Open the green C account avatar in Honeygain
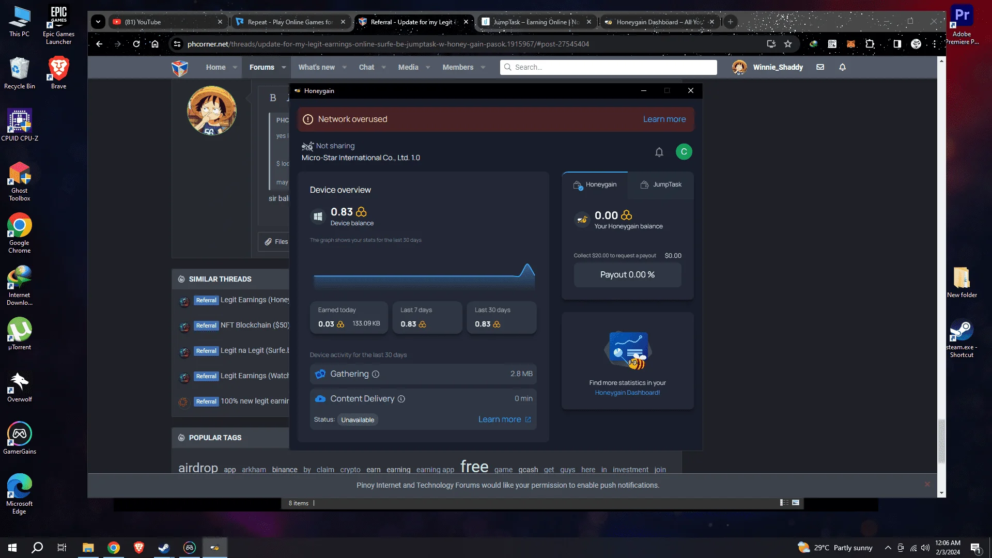 684,151
